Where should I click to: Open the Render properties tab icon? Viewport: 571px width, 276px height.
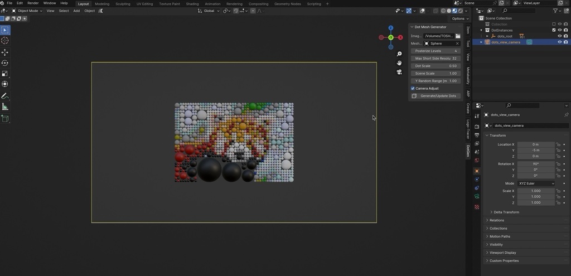477,127
